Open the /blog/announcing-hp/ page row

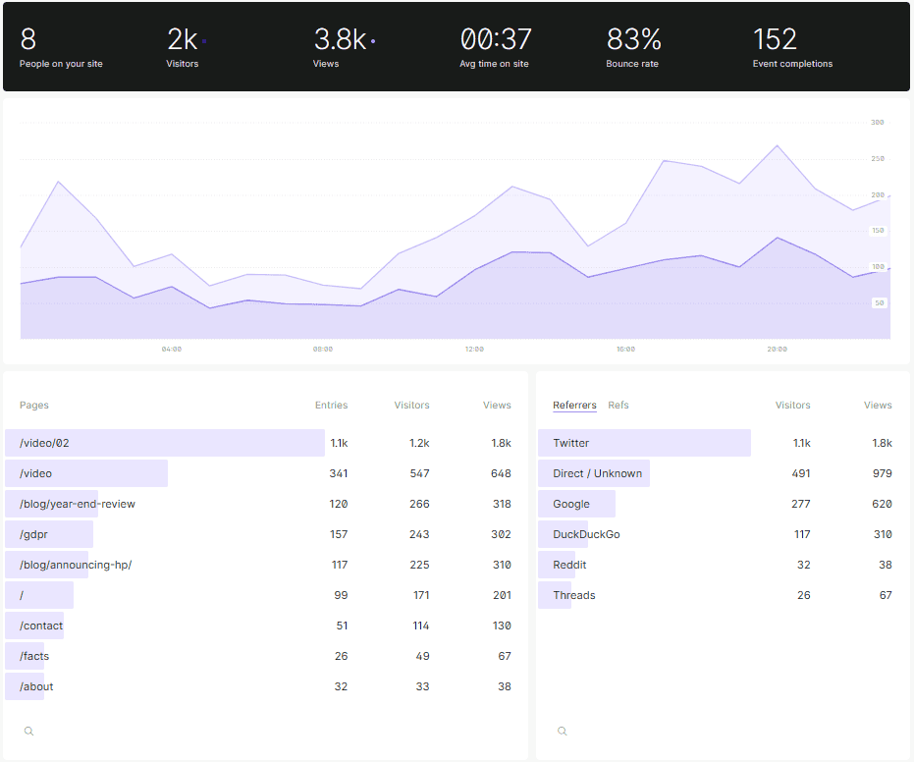(x=76, y=565)
